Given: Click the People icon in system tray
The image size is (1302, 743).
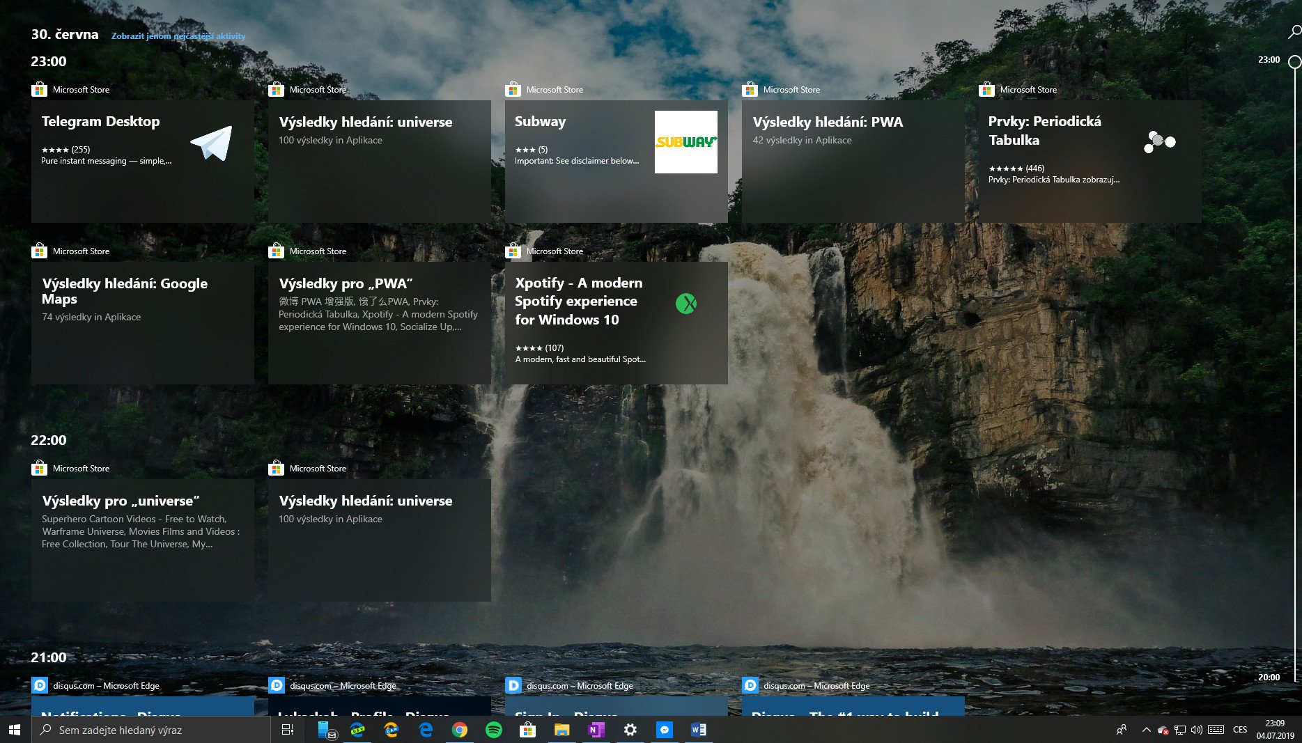Looking at the screenshot, I should point(1122,730).
